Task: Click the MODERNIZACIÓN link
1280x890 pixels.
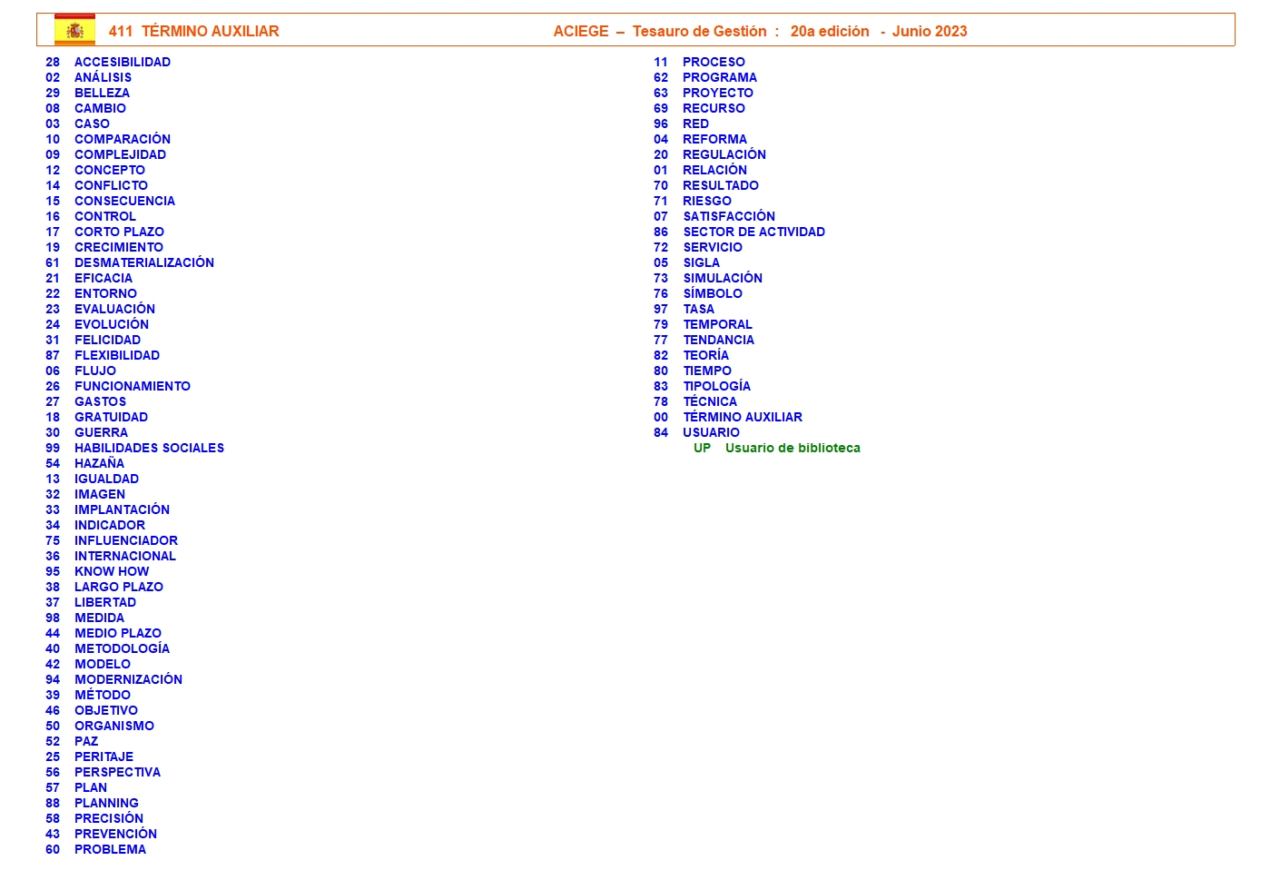Action: pos(128,679)
